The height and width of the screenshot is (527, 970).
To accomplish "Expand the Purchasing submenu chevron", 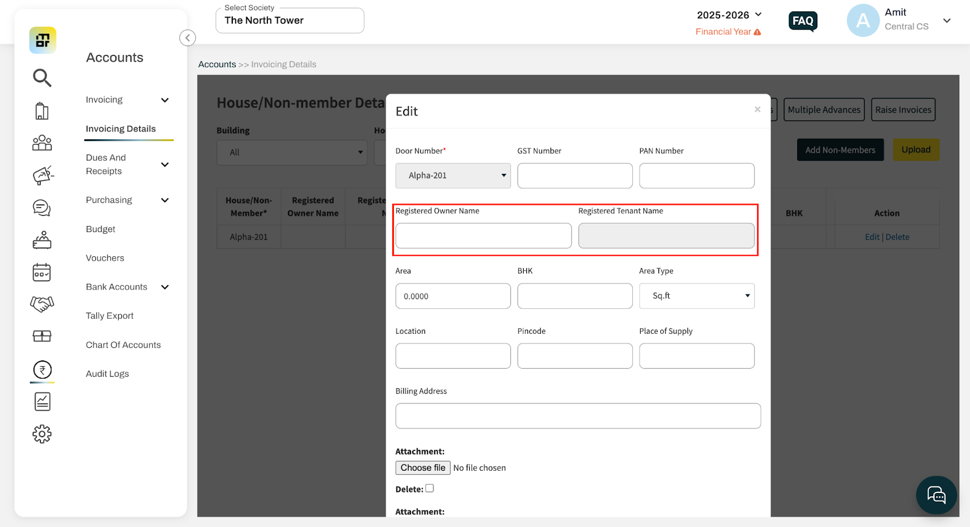I will click(165, 201).
